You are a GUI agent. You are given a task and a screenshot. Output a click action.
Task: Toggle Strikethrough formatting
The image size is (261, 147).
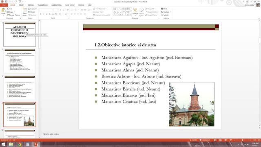[x=53, y=14]
